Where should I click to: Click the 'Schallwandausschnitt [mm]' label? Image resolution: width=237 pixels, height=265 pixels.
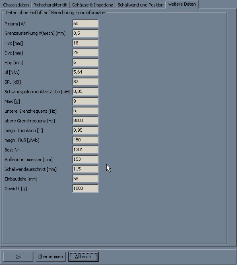click(x=31, y=169)
